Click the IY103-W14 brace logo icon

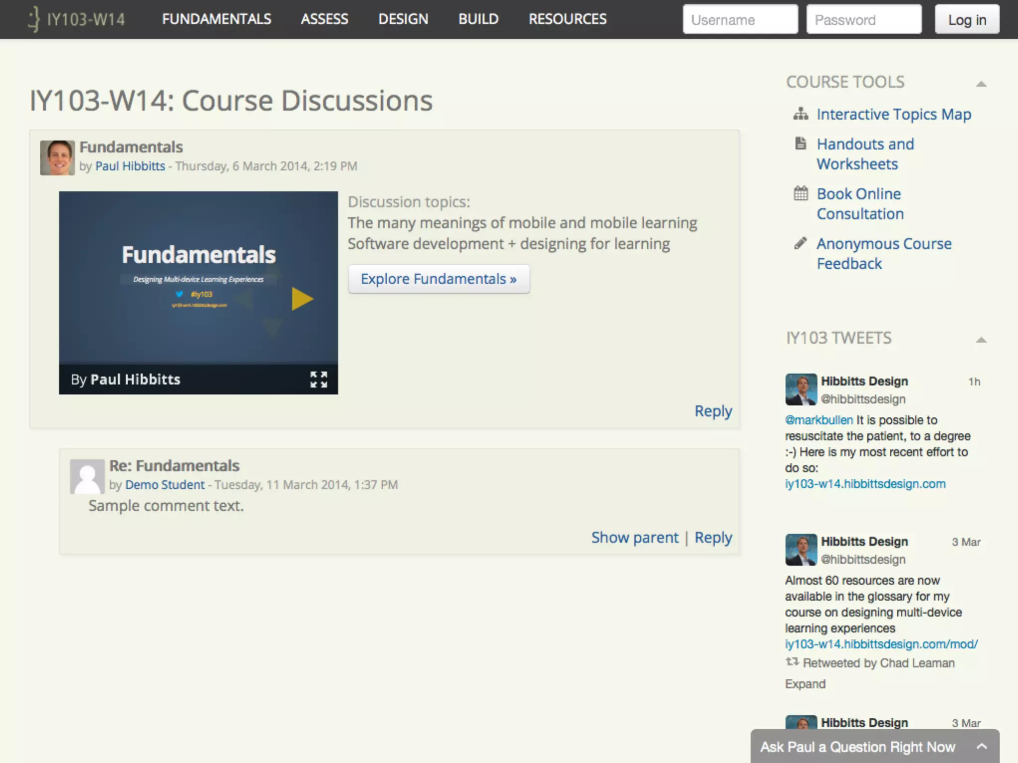(x=34, y=19)
